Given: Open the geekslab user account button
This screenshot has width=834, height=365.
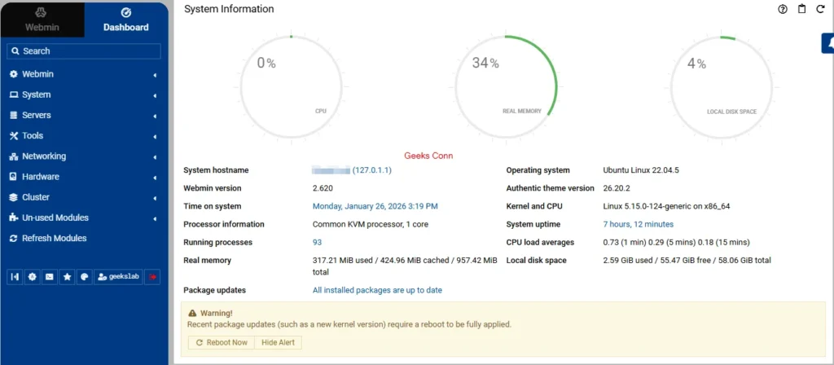Looking at the screenshot, I should [x=118, y=277].
